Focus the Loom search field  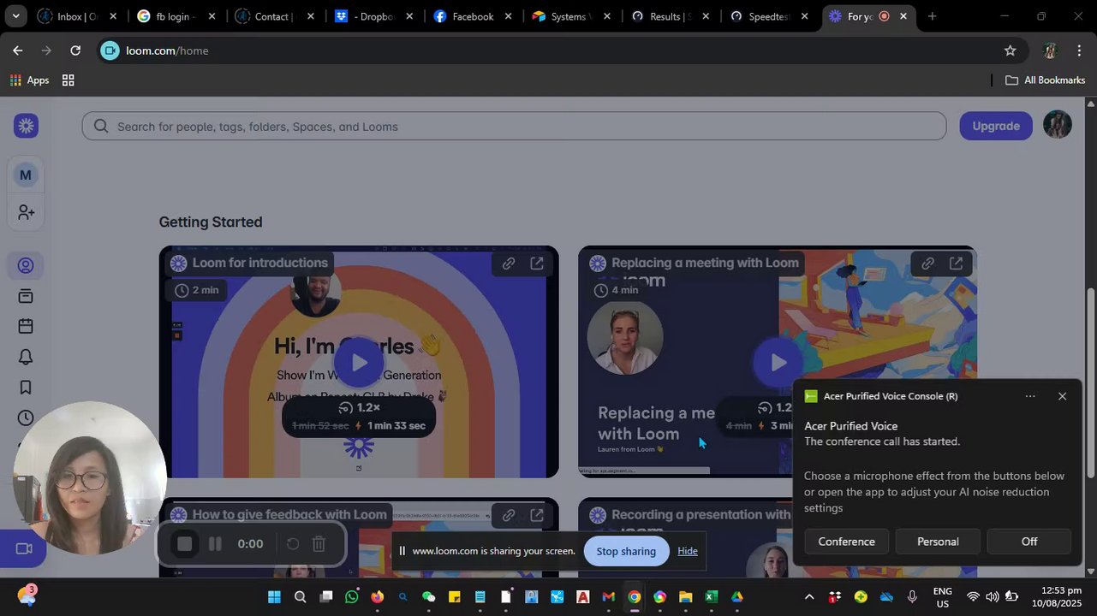pyautogui.click(x=514, y=127)
